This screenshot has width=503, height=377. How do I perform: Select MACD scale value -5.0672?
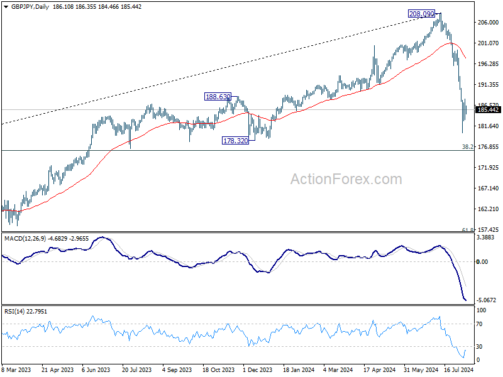click(x=486, y=300)
